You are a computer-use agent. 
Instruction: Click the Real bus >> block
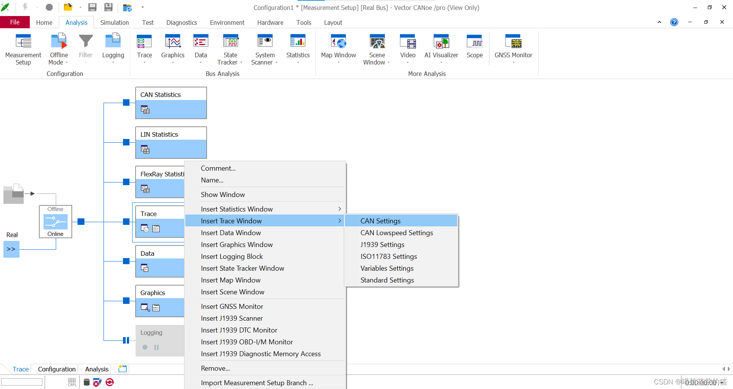11,249
